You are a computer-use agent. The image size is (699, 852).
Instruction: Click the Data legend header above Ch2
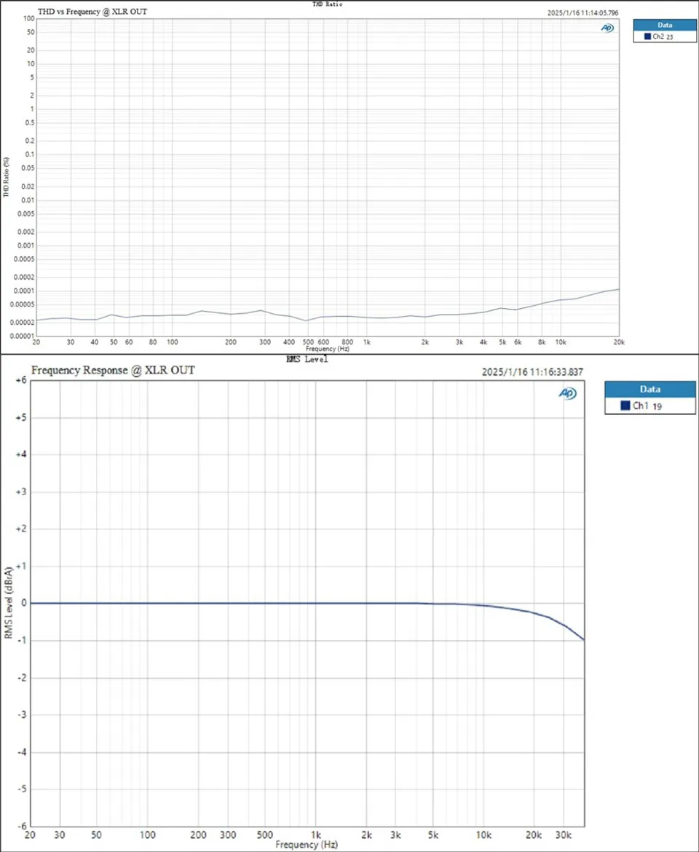(x=664, y=25)
